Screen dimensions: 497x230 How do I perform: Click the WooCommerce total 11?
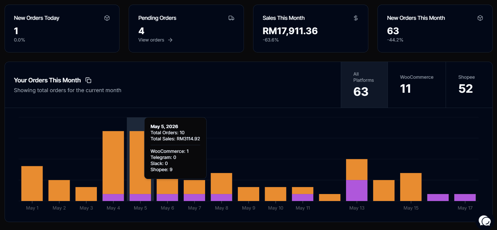click(x=405, y=89)
